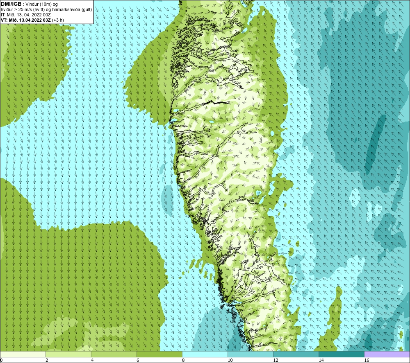Click the 'IT: Mið. 13. 04. 2022 00Z' line
The height and width of the screenshot is (363, 410).
tap(25, 15)
